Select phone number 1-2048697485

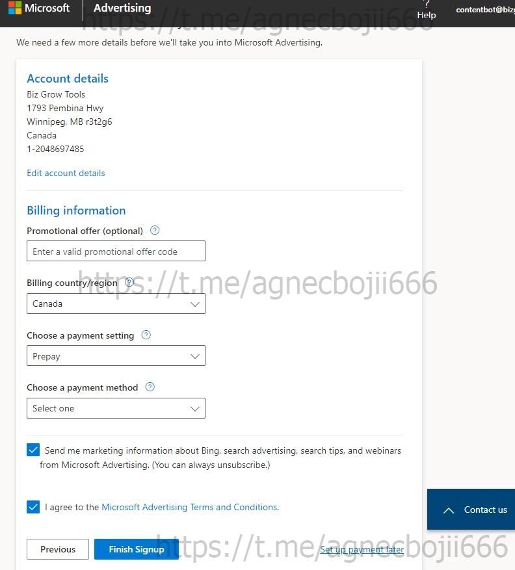pos(55,149)
